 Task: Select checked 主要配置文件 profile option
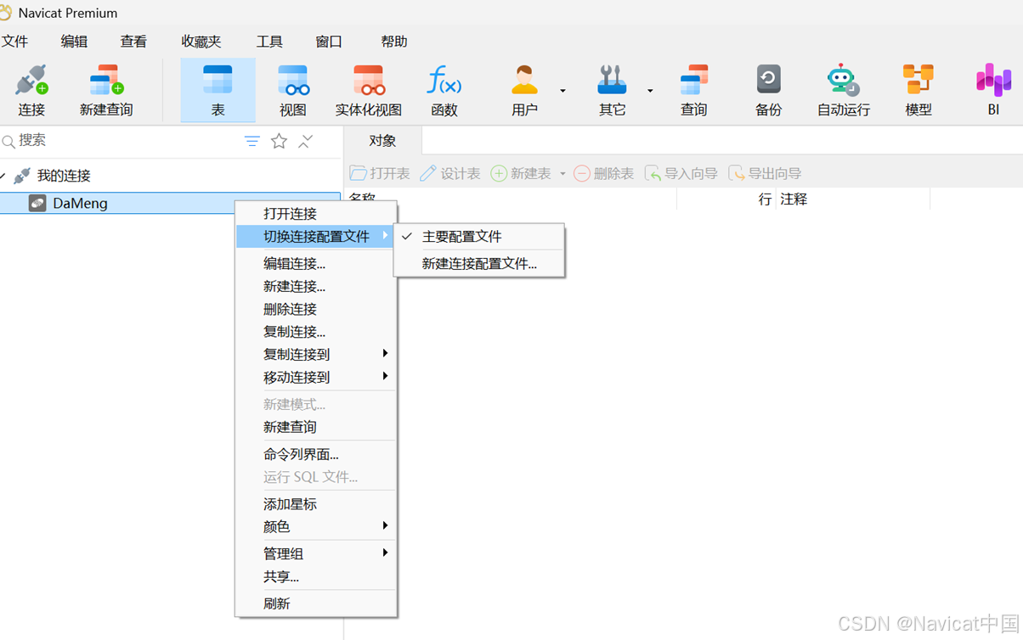pyautogui.click(x=479, y=237)
